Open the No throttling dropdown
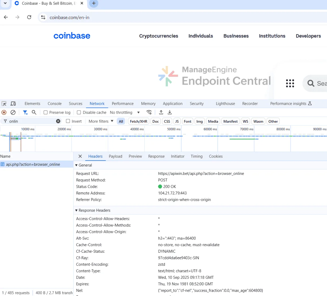 click(x=125, y=112)
